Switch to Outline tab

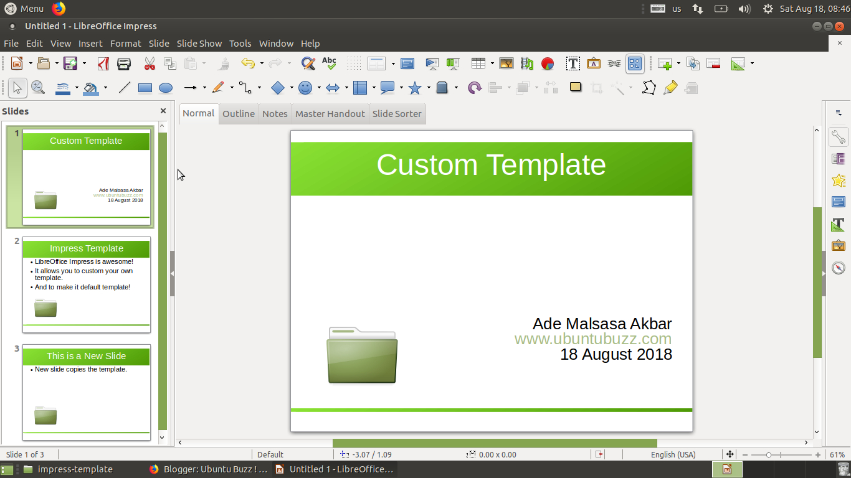click(x=239, y=114)
